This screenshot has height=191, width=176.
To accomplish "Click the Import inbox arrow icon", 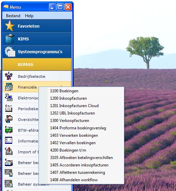I will [x=9, y=151].
